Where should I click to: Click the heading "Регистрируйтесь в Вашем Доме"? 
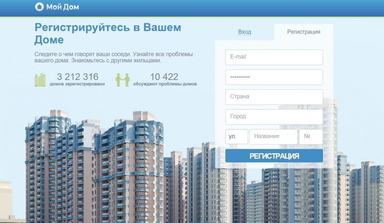pyautogui.click(x=108, y=33)
